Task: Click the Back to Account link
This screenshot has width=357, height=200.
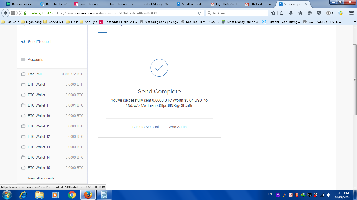Action: coord(146,127)
